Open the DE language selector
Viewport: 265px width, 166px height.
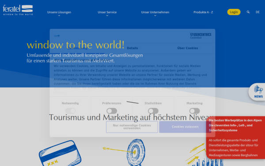tap(257, 12)
